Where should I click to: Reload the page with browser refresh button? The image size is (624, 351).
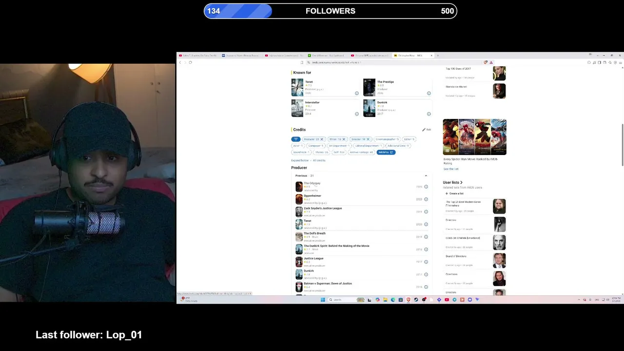point(191,62)
